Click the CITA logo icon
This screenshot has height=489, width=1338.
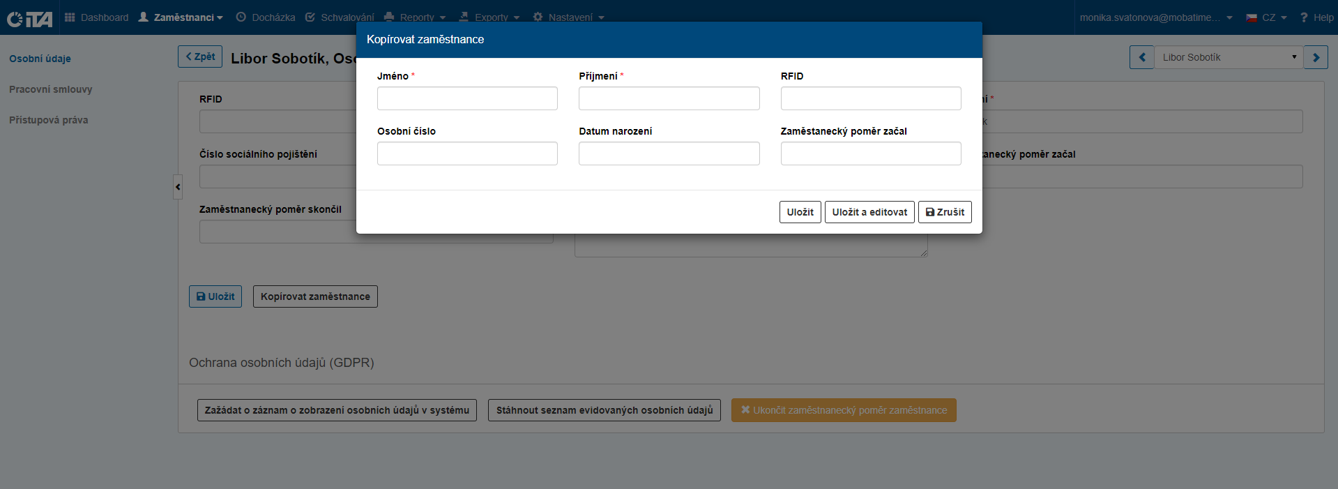click(29, 18)
